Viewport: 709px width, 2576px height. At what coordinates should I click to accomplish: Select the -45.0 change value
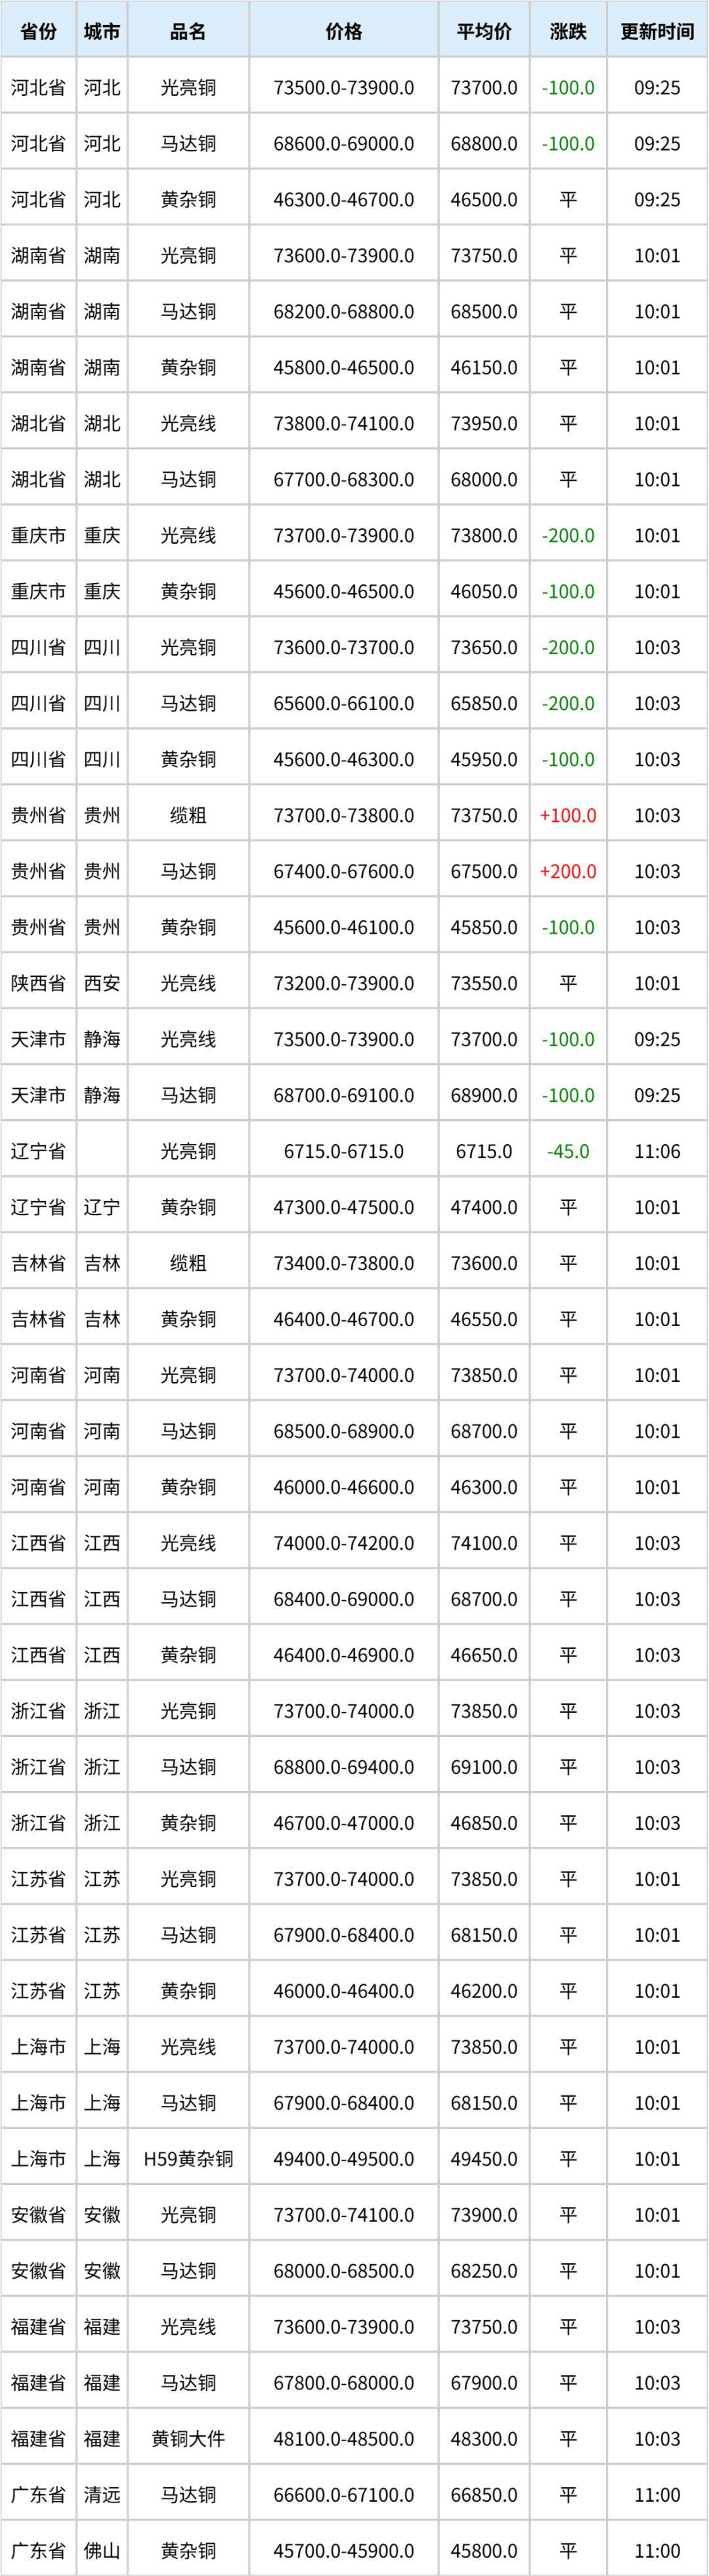569,1152
